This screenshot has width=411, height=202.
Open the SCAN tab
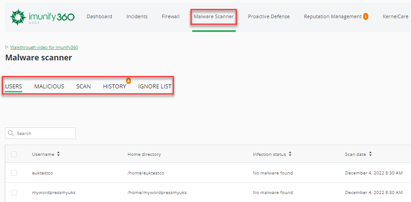tap(83, 86)
